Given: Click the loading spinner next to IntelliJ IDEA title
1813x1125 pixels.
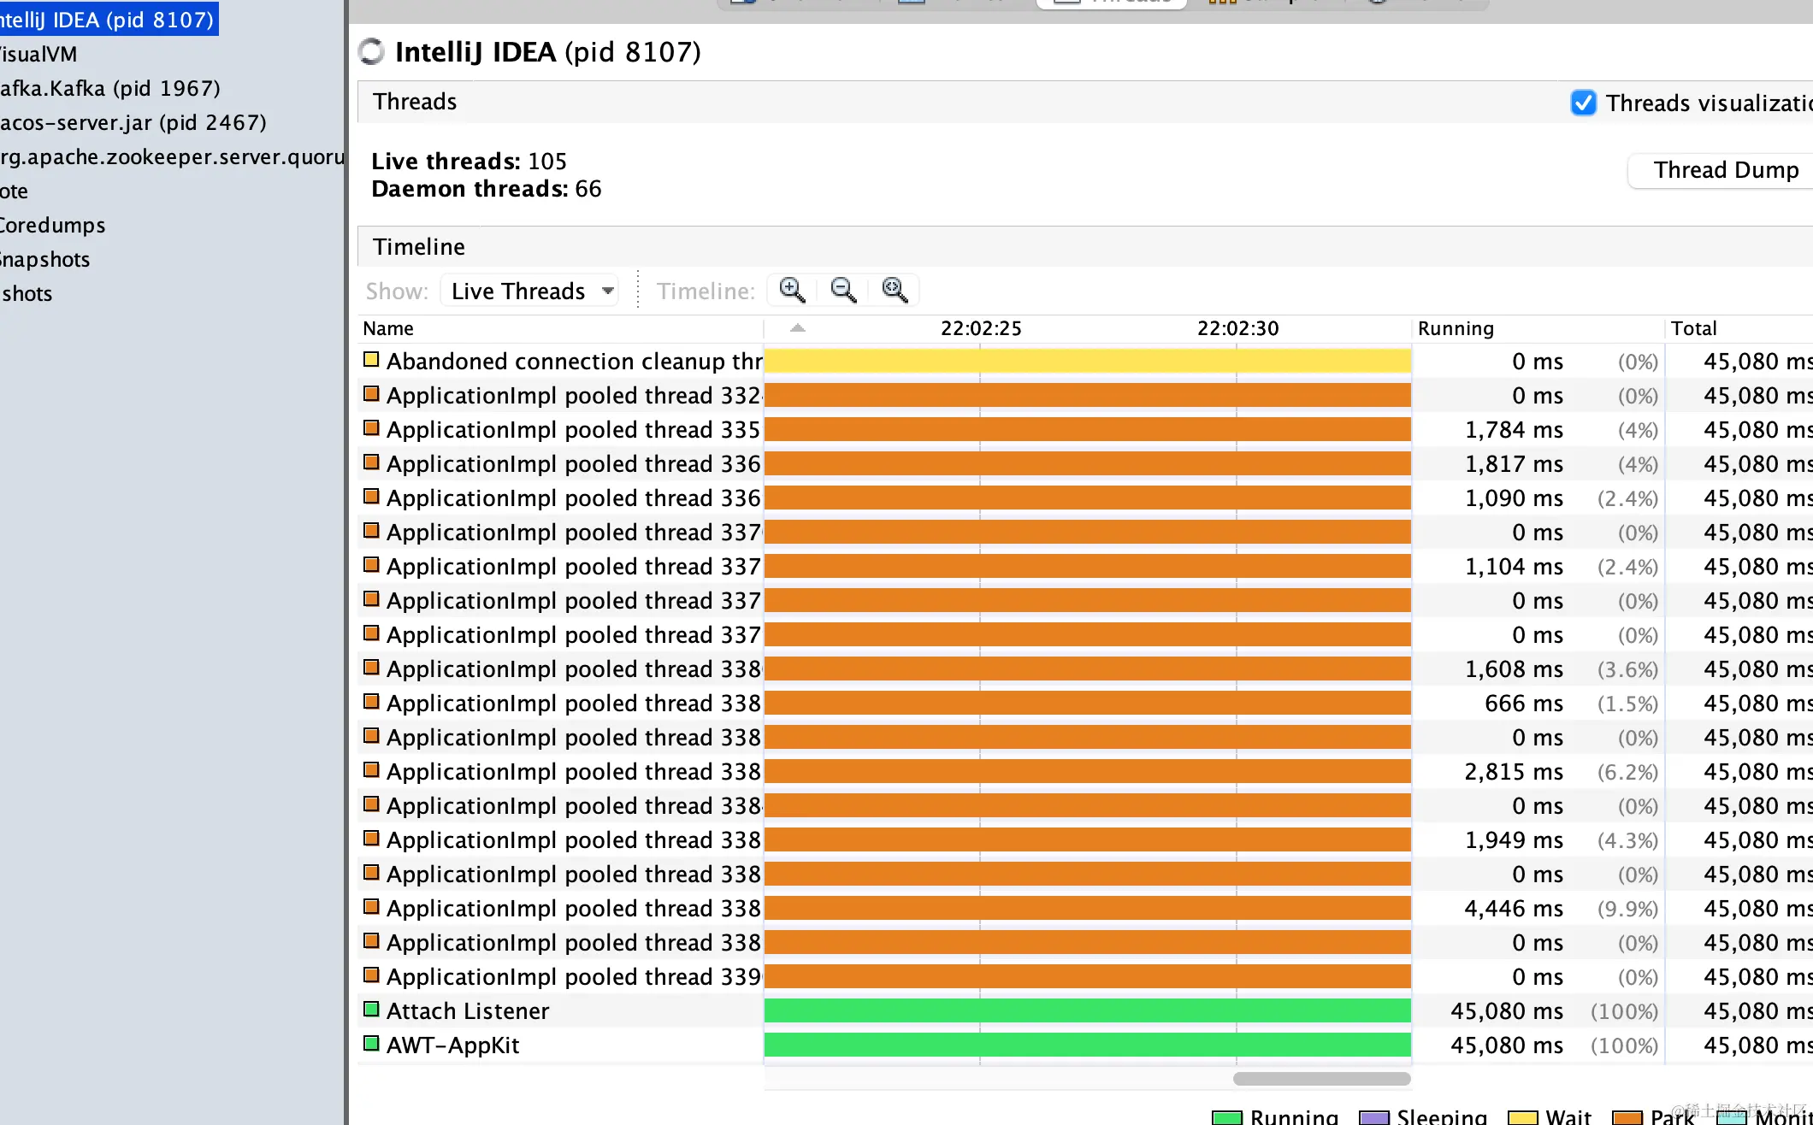Looking at the screenshot, I should 372,52.
